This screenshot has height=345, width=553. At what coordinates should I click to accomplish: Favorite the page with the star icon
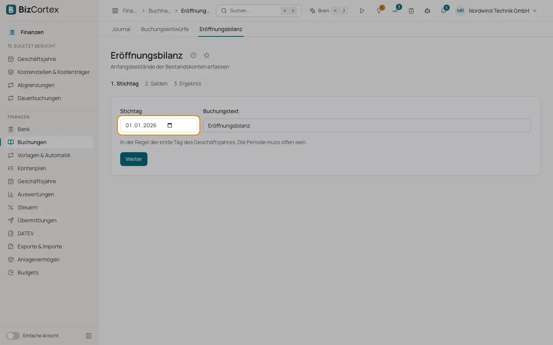point(207,55)
